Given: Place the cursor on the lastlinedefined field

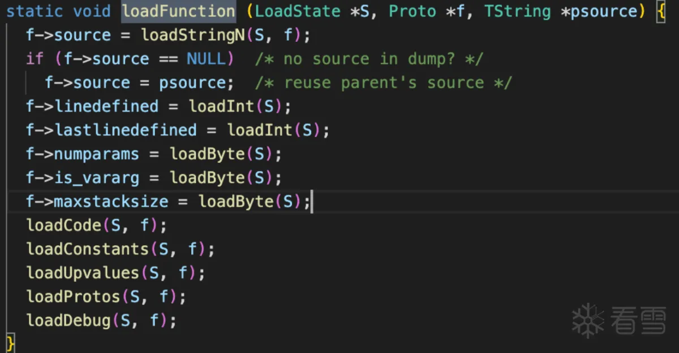Looking at the screenshot, I should click(126, 130).
